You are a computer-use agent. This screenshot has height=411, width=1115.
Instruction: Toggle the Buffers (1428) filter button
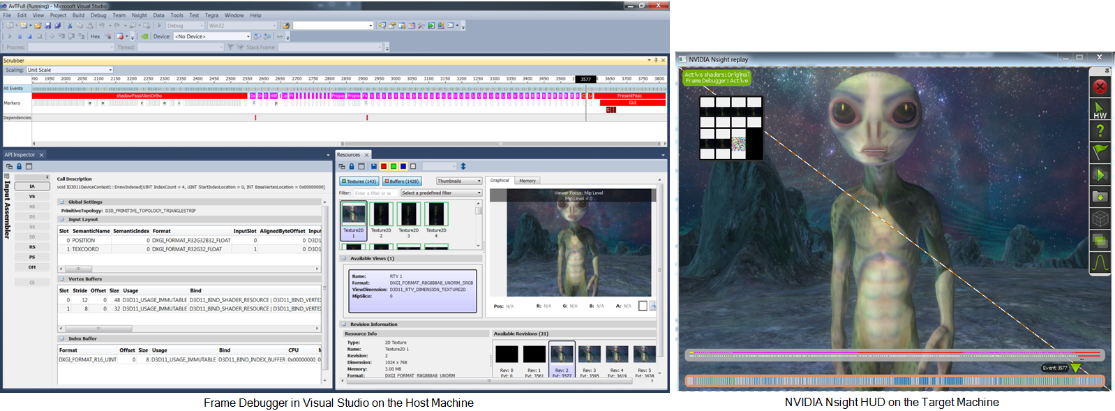[401, 181]
